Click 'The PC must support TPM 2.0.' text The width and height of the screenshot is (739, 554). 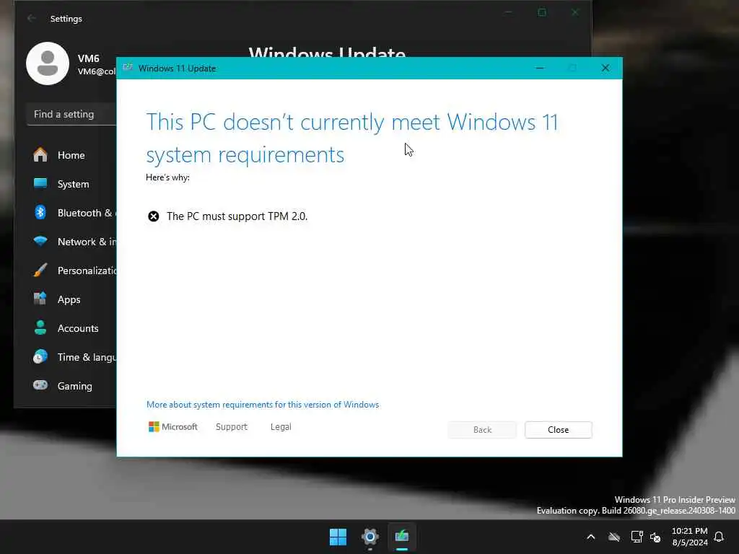237,216
